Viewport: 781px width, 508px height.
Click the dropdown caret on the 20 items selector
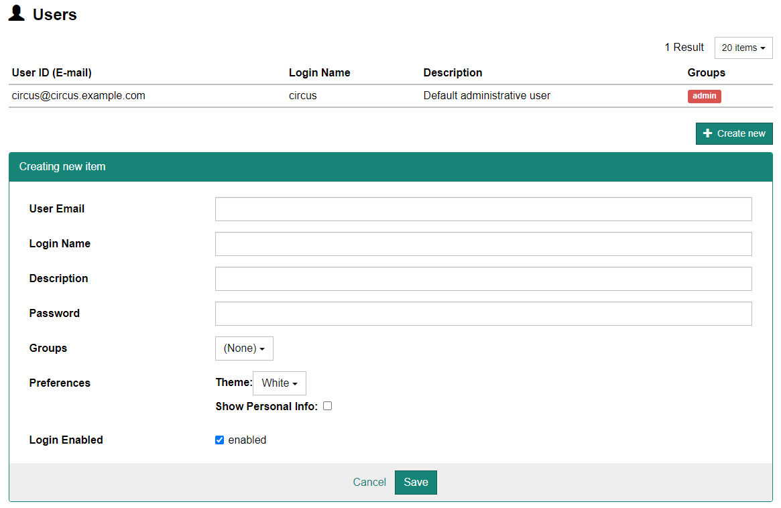pos(762,48)
